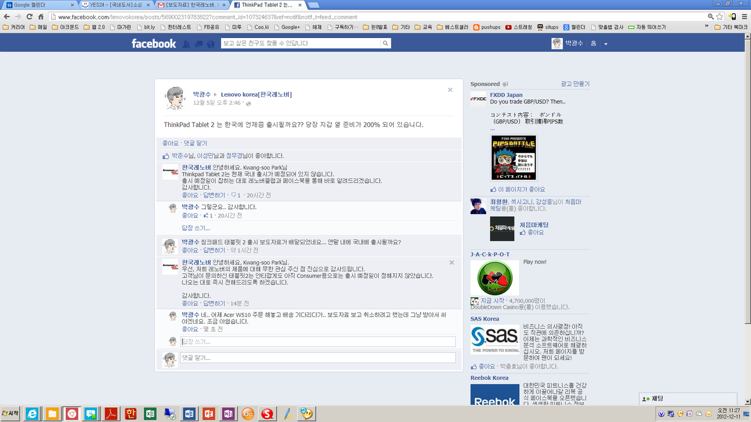Click the browser back arrow
The width and height of the screenshot is (751, 422).
tap(6, 16)
